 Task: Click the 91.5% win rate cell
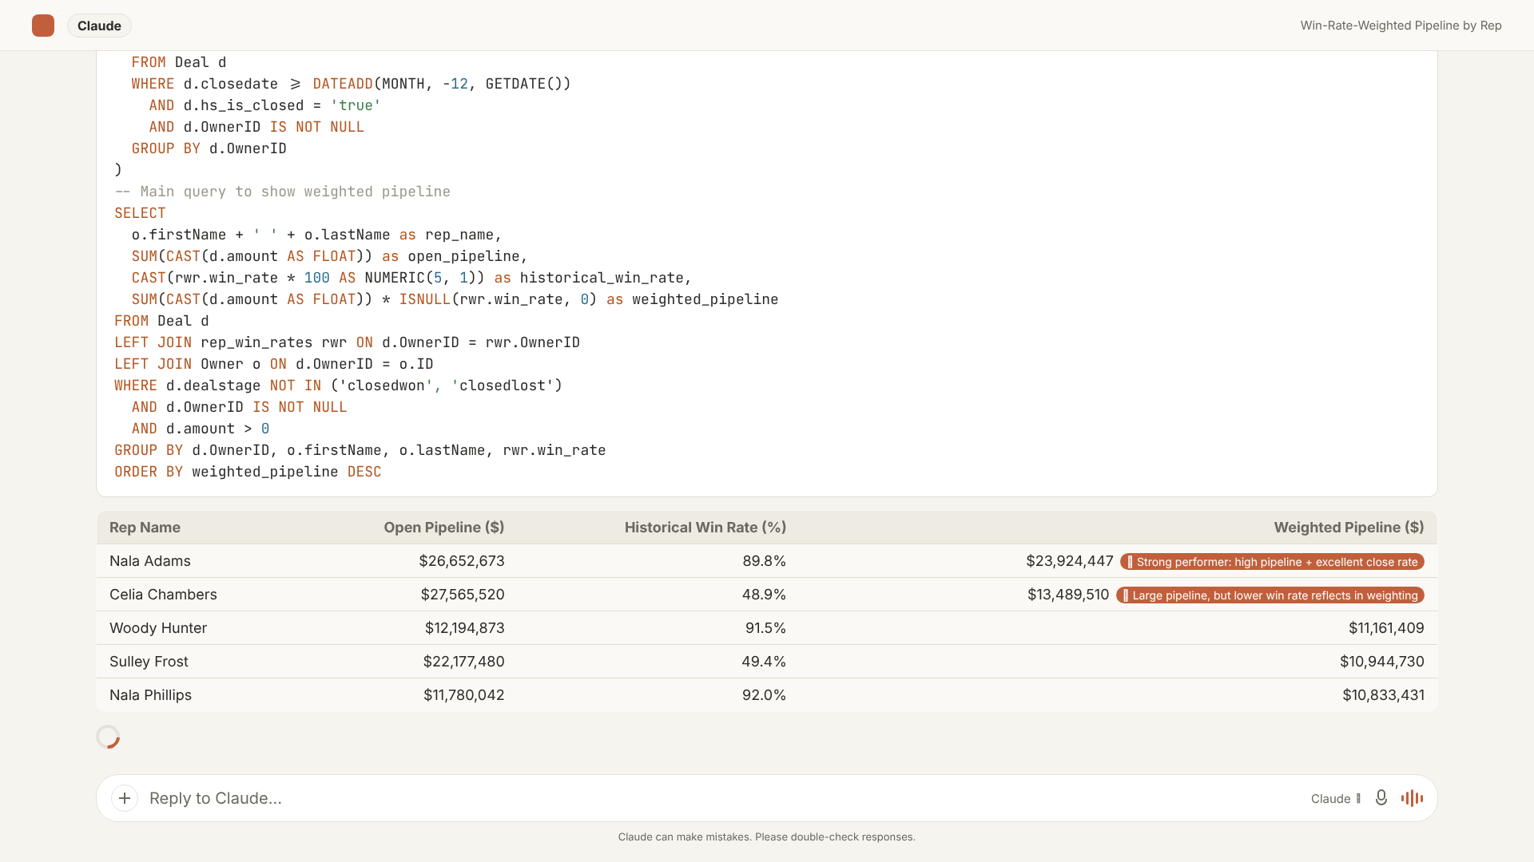765,628
